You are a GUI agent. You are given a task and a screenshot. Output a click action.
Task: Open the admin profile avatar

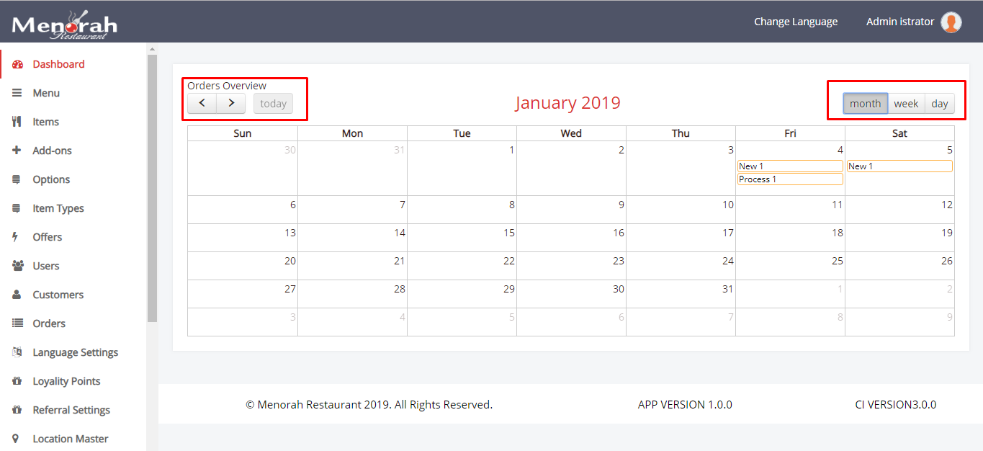[951, 22]
